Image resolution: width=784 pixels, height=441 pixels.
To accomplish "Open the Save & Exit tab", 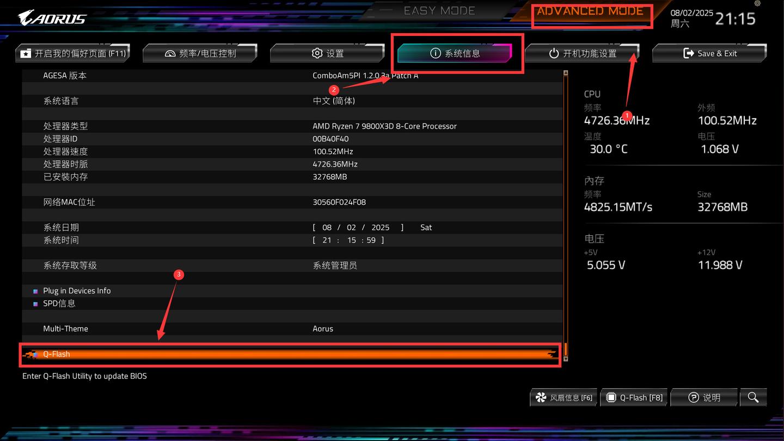I will 710,53.
